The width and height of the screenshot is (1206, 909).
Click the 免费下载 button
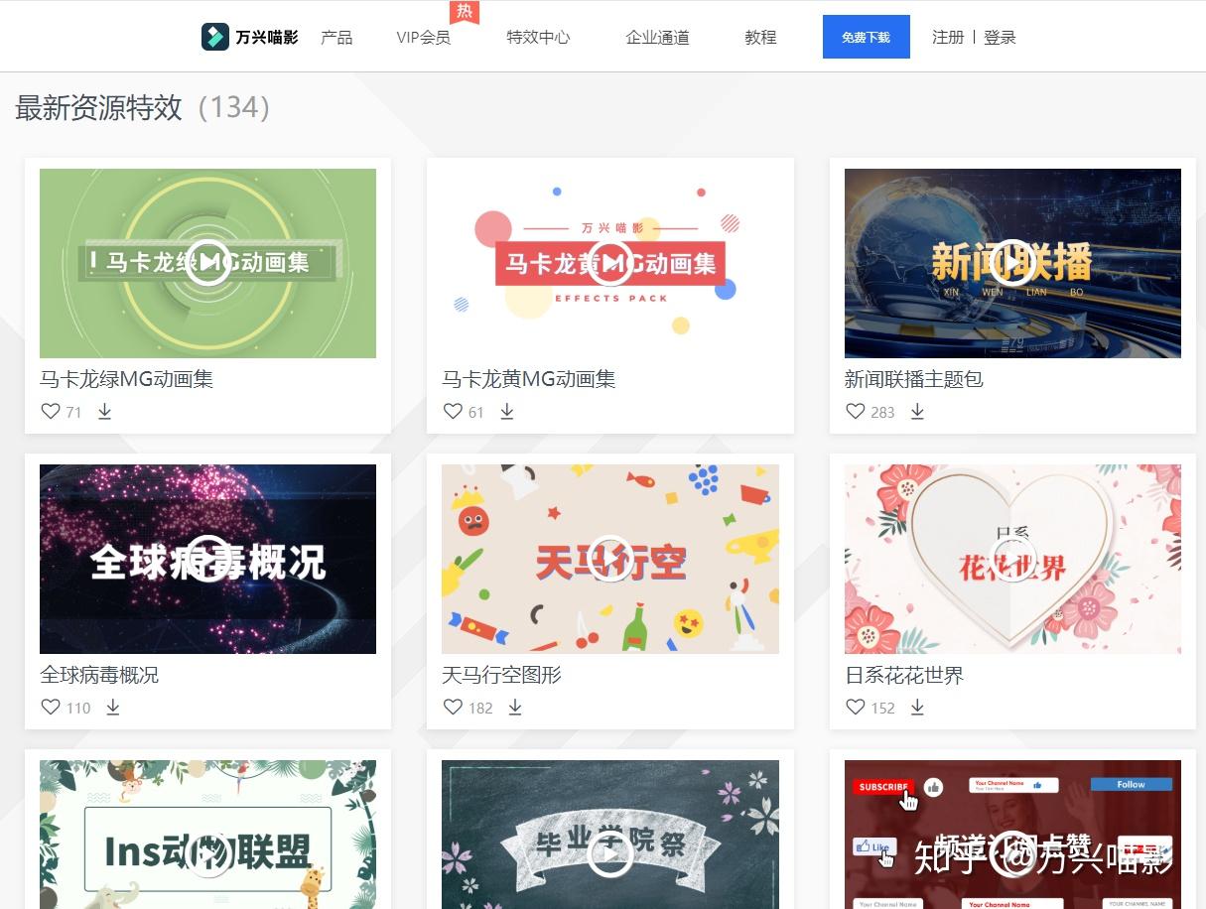[x=866, y=38]
